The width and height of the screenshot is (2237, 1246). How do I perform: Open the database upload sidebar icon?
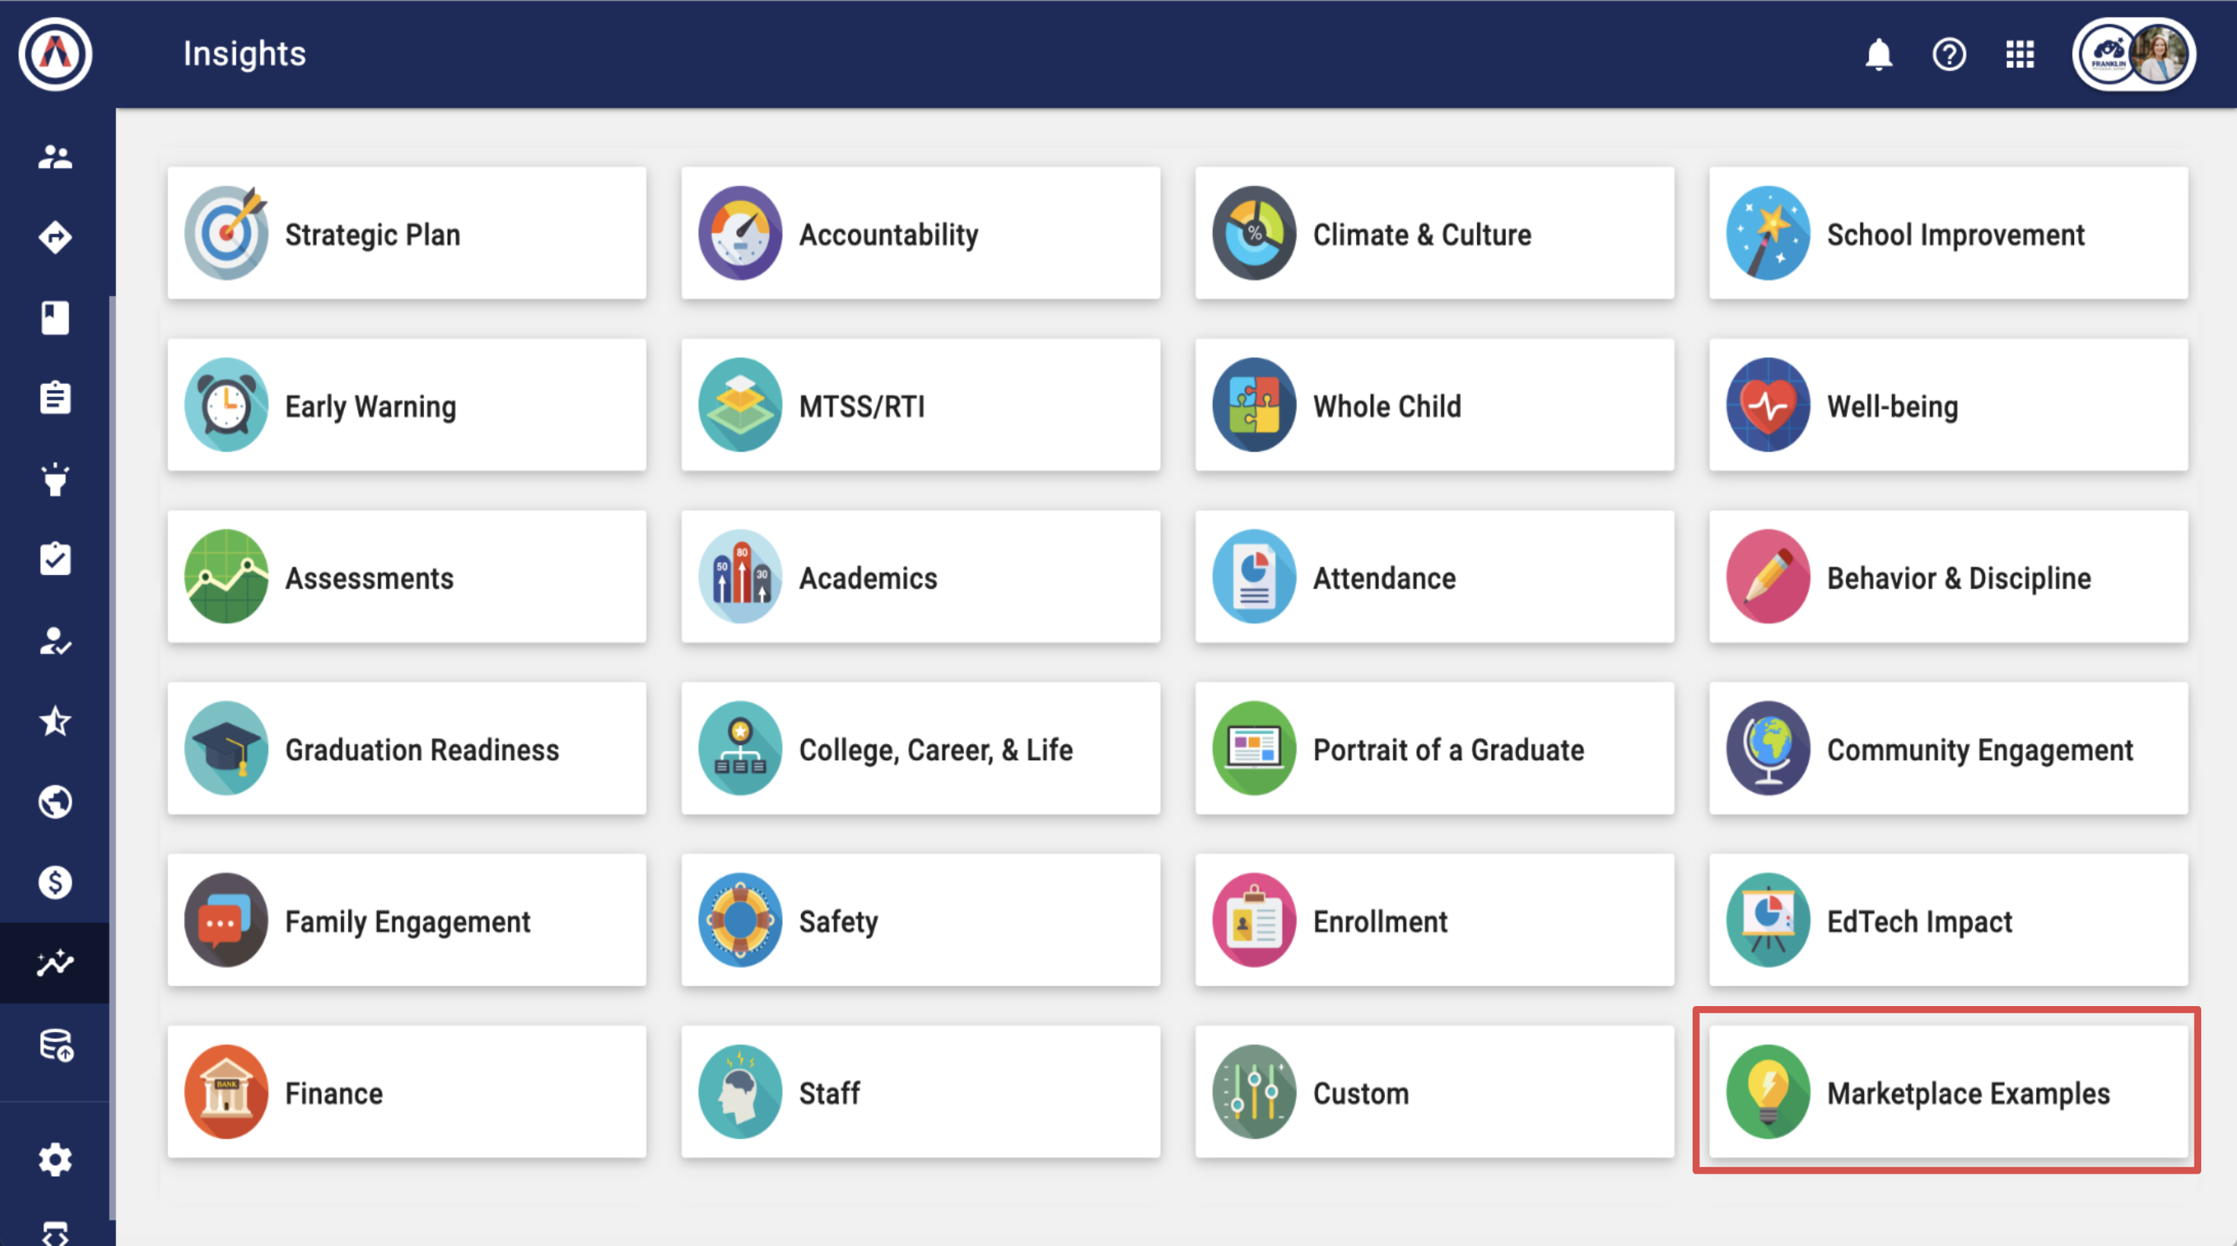(56, 1045)
